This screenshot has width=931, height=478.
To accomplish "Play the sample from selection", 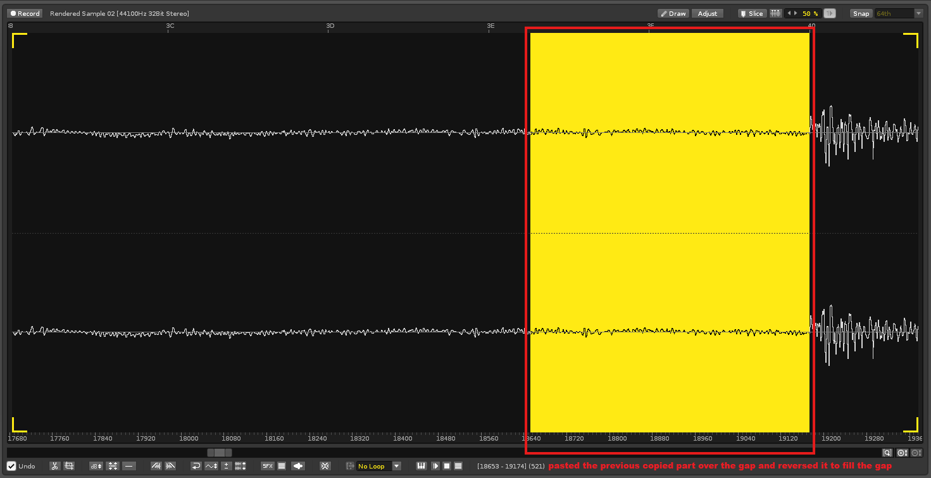I will pos(435,466).
